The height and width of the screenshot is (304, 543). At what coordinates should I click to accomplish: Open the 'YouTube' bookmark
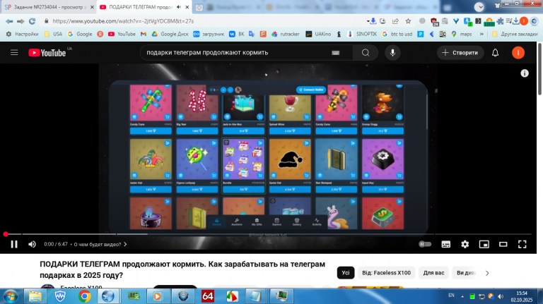click(122, 34)
